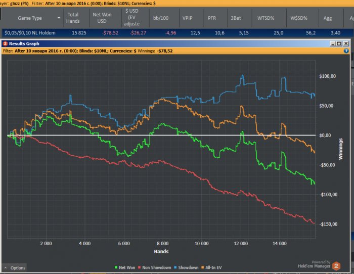Viewport: 354px width, 274px height.
Task: Maximize the Results Graph window
Action: coord(339,43)
